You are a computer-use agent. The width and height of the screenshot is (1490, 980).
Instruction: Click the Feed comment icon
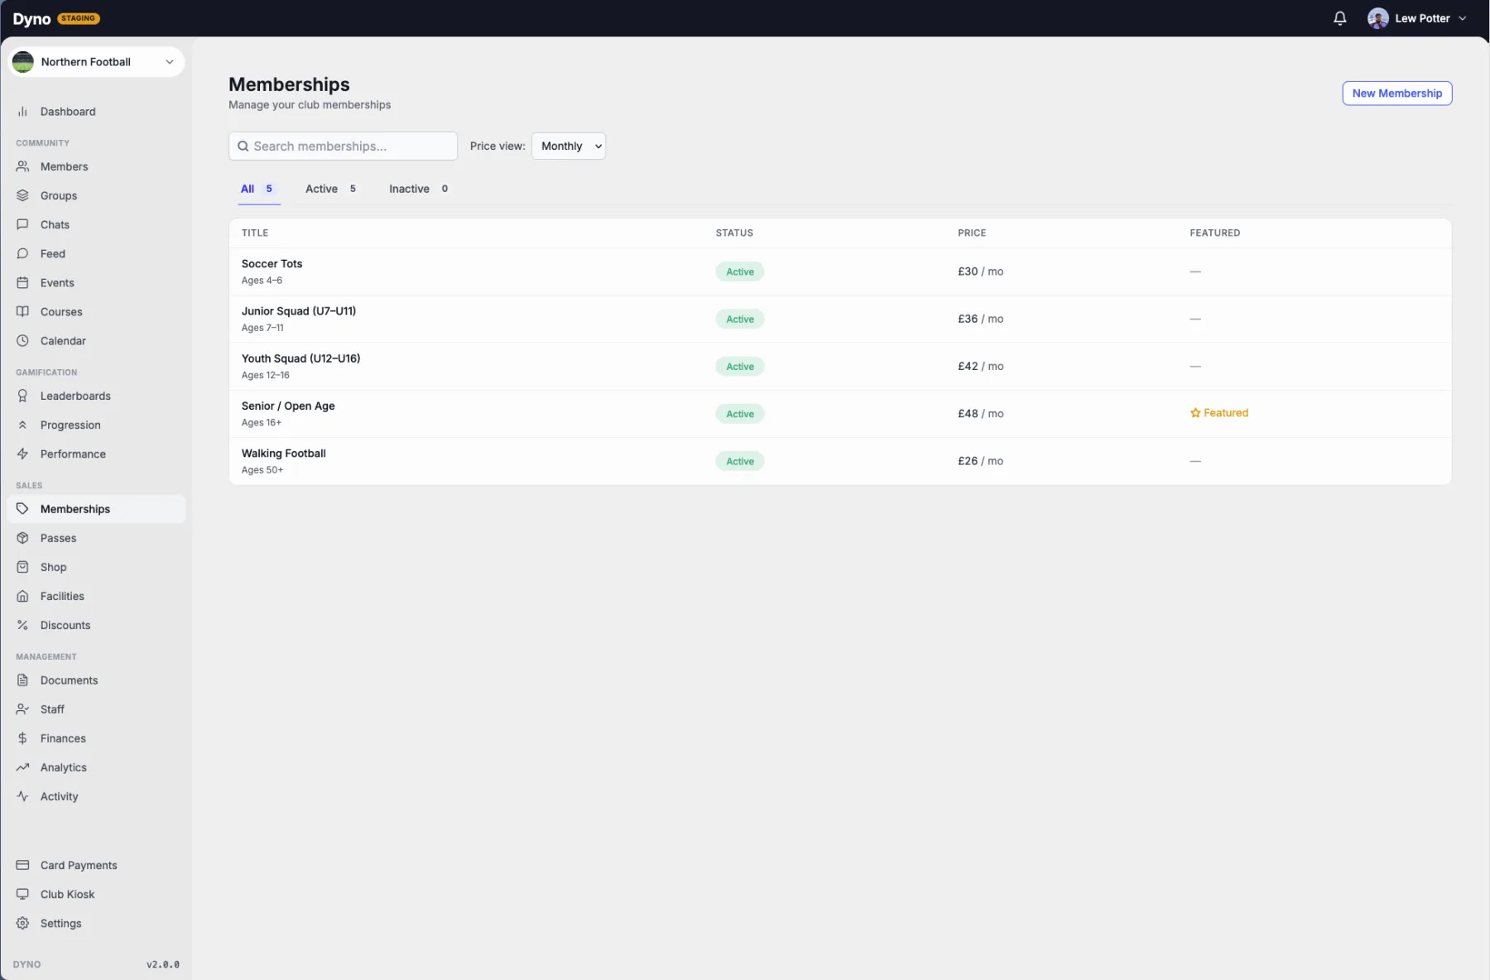point(22,253)
